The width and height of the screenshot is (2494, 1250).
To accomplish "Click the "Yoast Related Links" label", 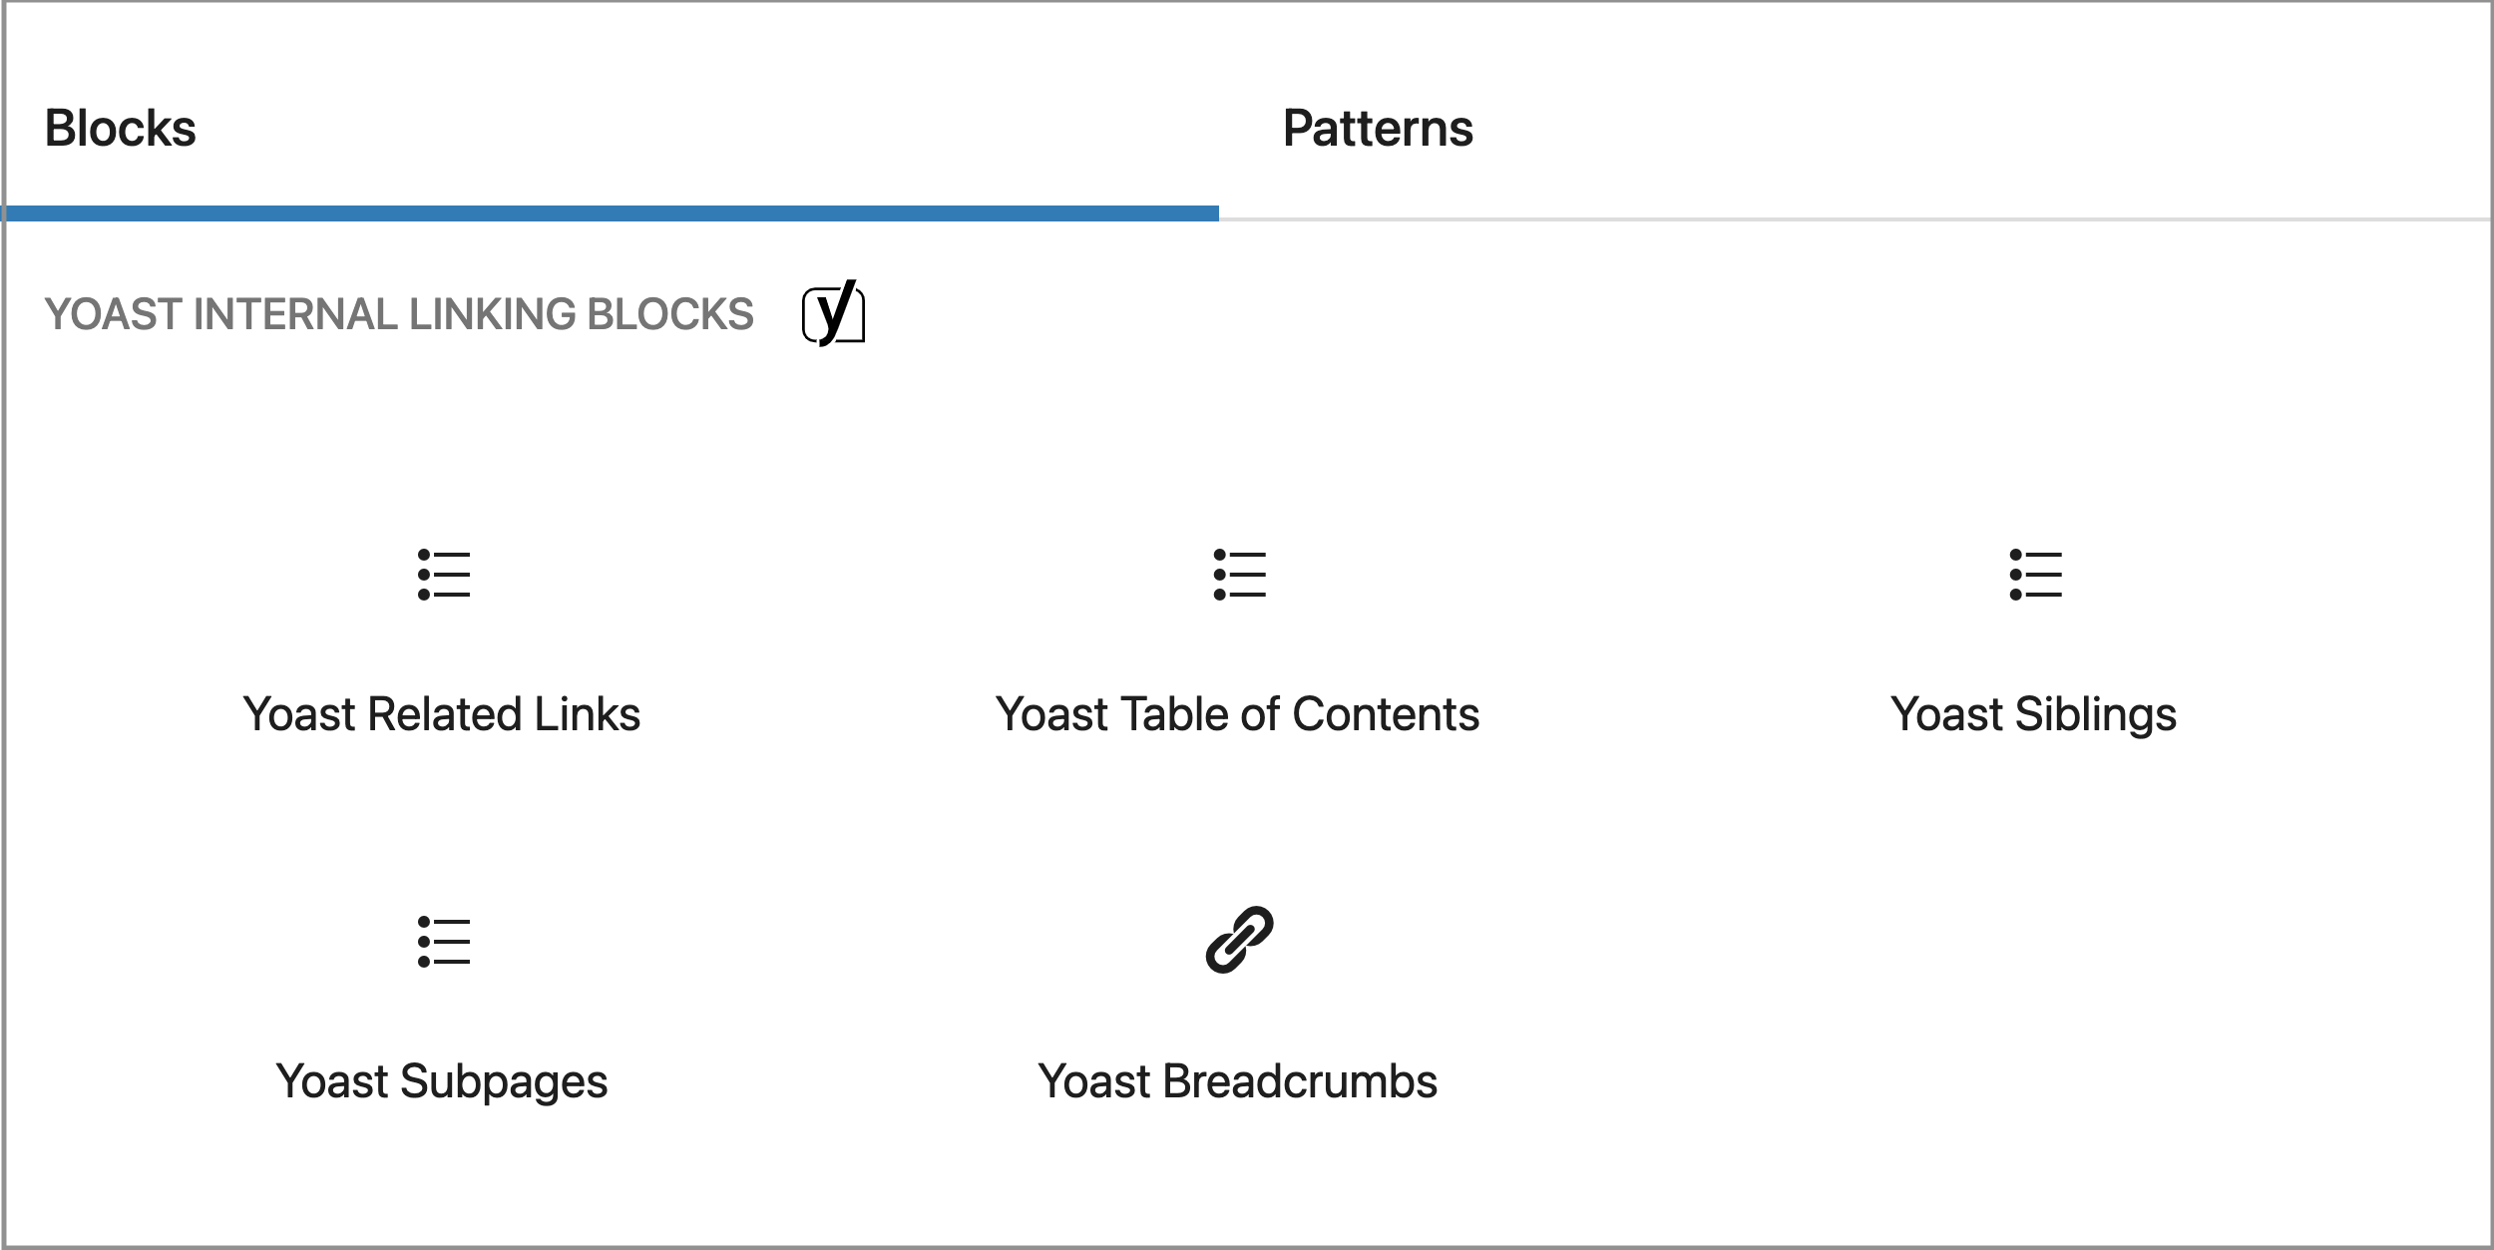I will (442, 714).
